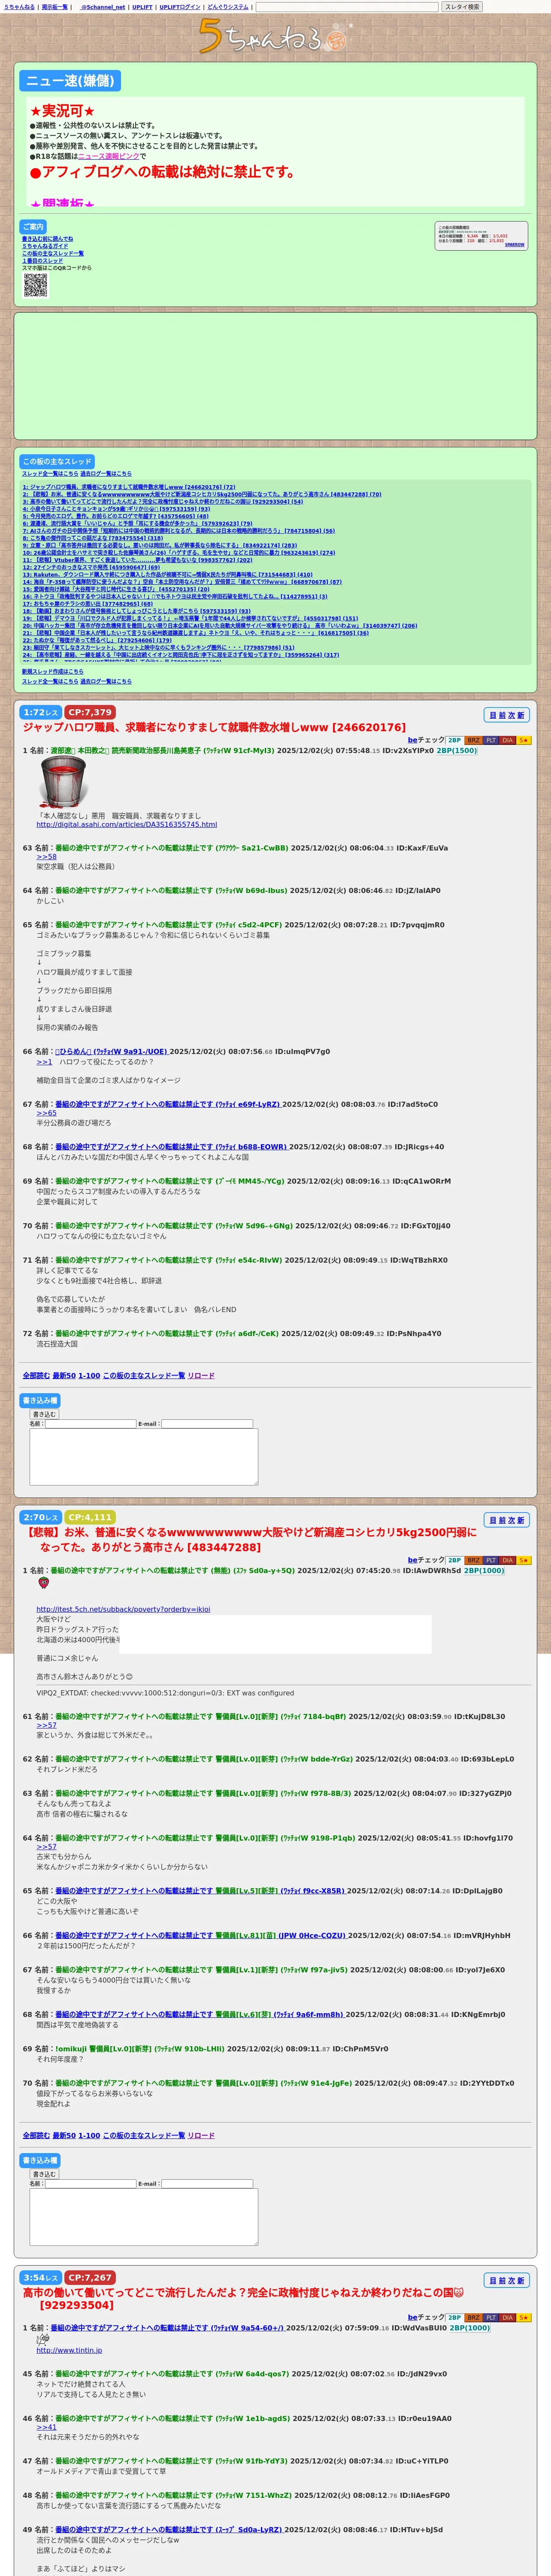Click the 書き込む button in the ジャップハロワ職員 thread's form
Image resolution: width=551 pixels, height=2576 pixels.
(x=44, y=1414)
